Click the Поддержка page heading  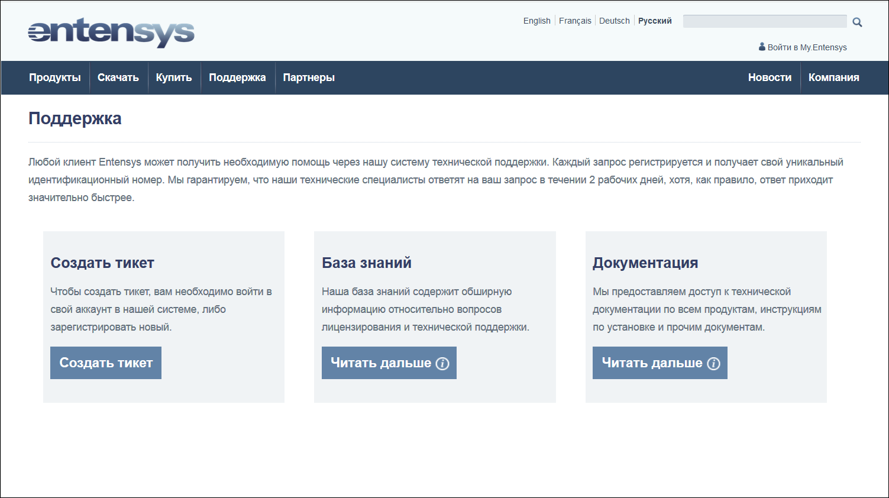pyautogui.click(x=75, y=118)
